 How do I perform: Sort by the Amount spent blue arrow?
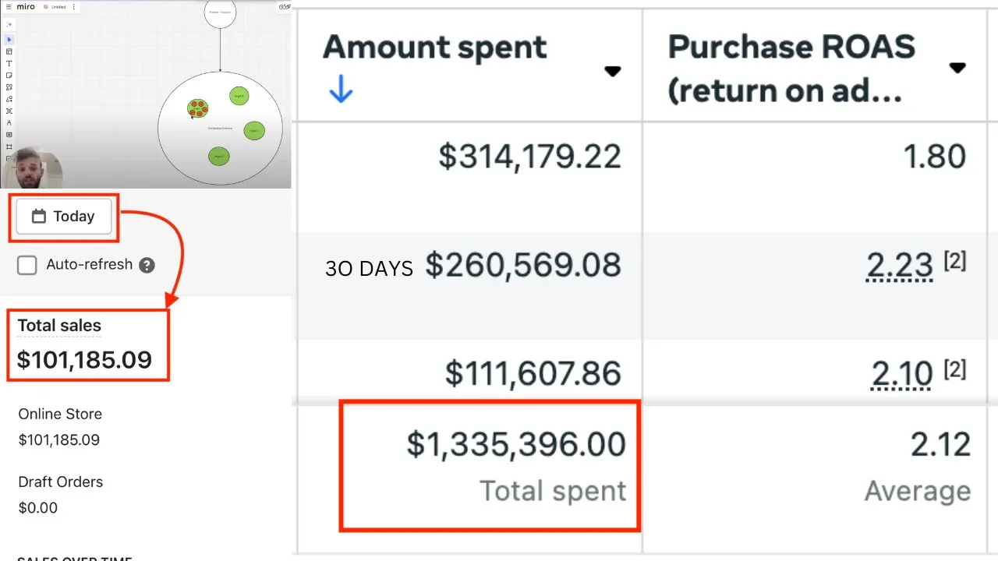tap(341, 93)
